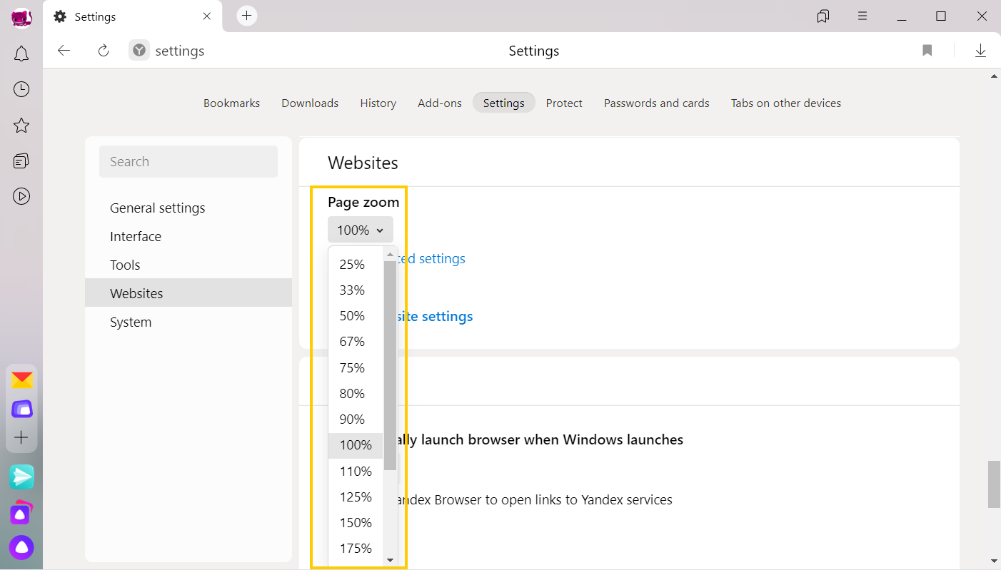Screen dimensions: 1001x570
Task: Open the video play icon in sidebar
Action: click(x=21, y=196)
